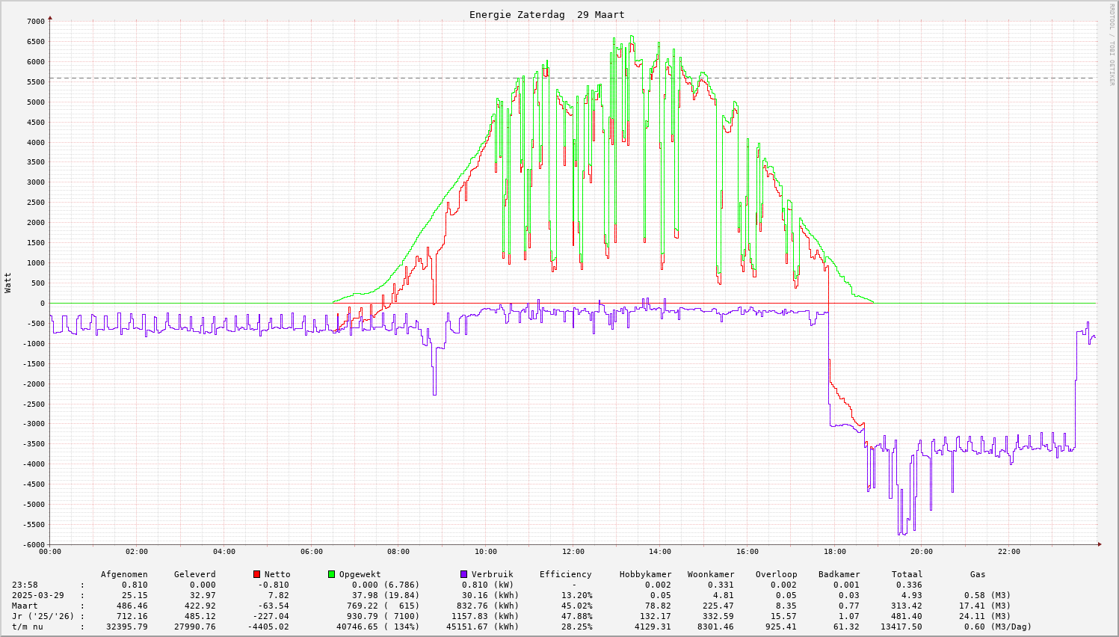Screen dimensions: 1119x637
Task: Select the 18:00 time axis label
Action: (x=834, y=552)
